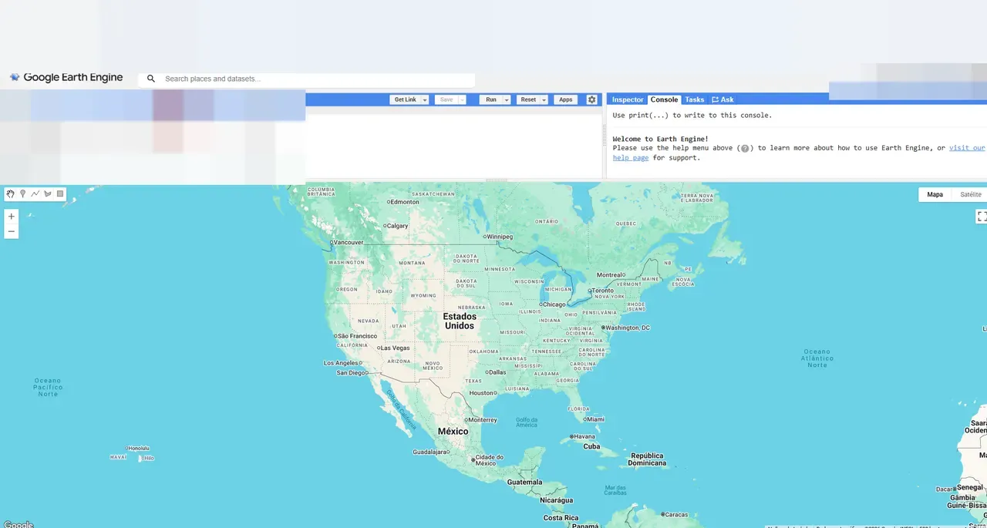The width and height of the screenshot is (987, 528).
Task: Click the Guadalajara city label
Action: 430,452
